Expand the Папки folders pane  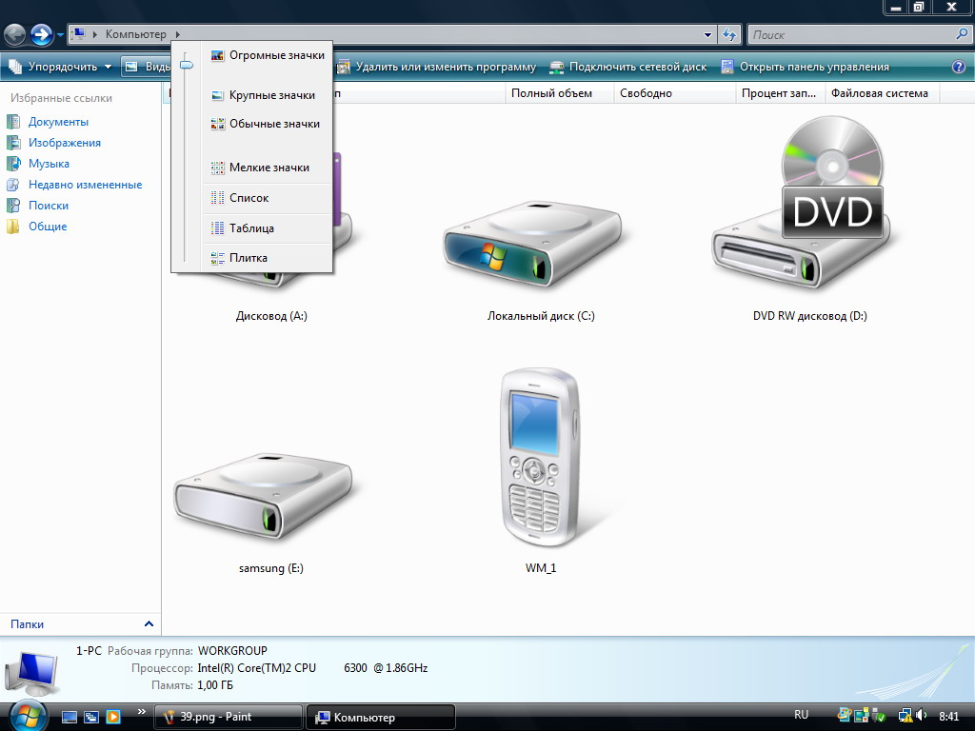pyautogui.click(x=149, y=623)
